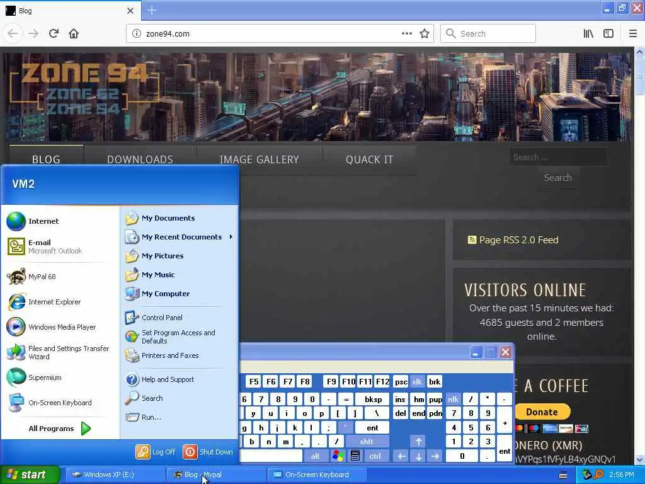Click the back navigation arrow
The width and height of the screenshot is (645, 484).
(x=13, y=33)
